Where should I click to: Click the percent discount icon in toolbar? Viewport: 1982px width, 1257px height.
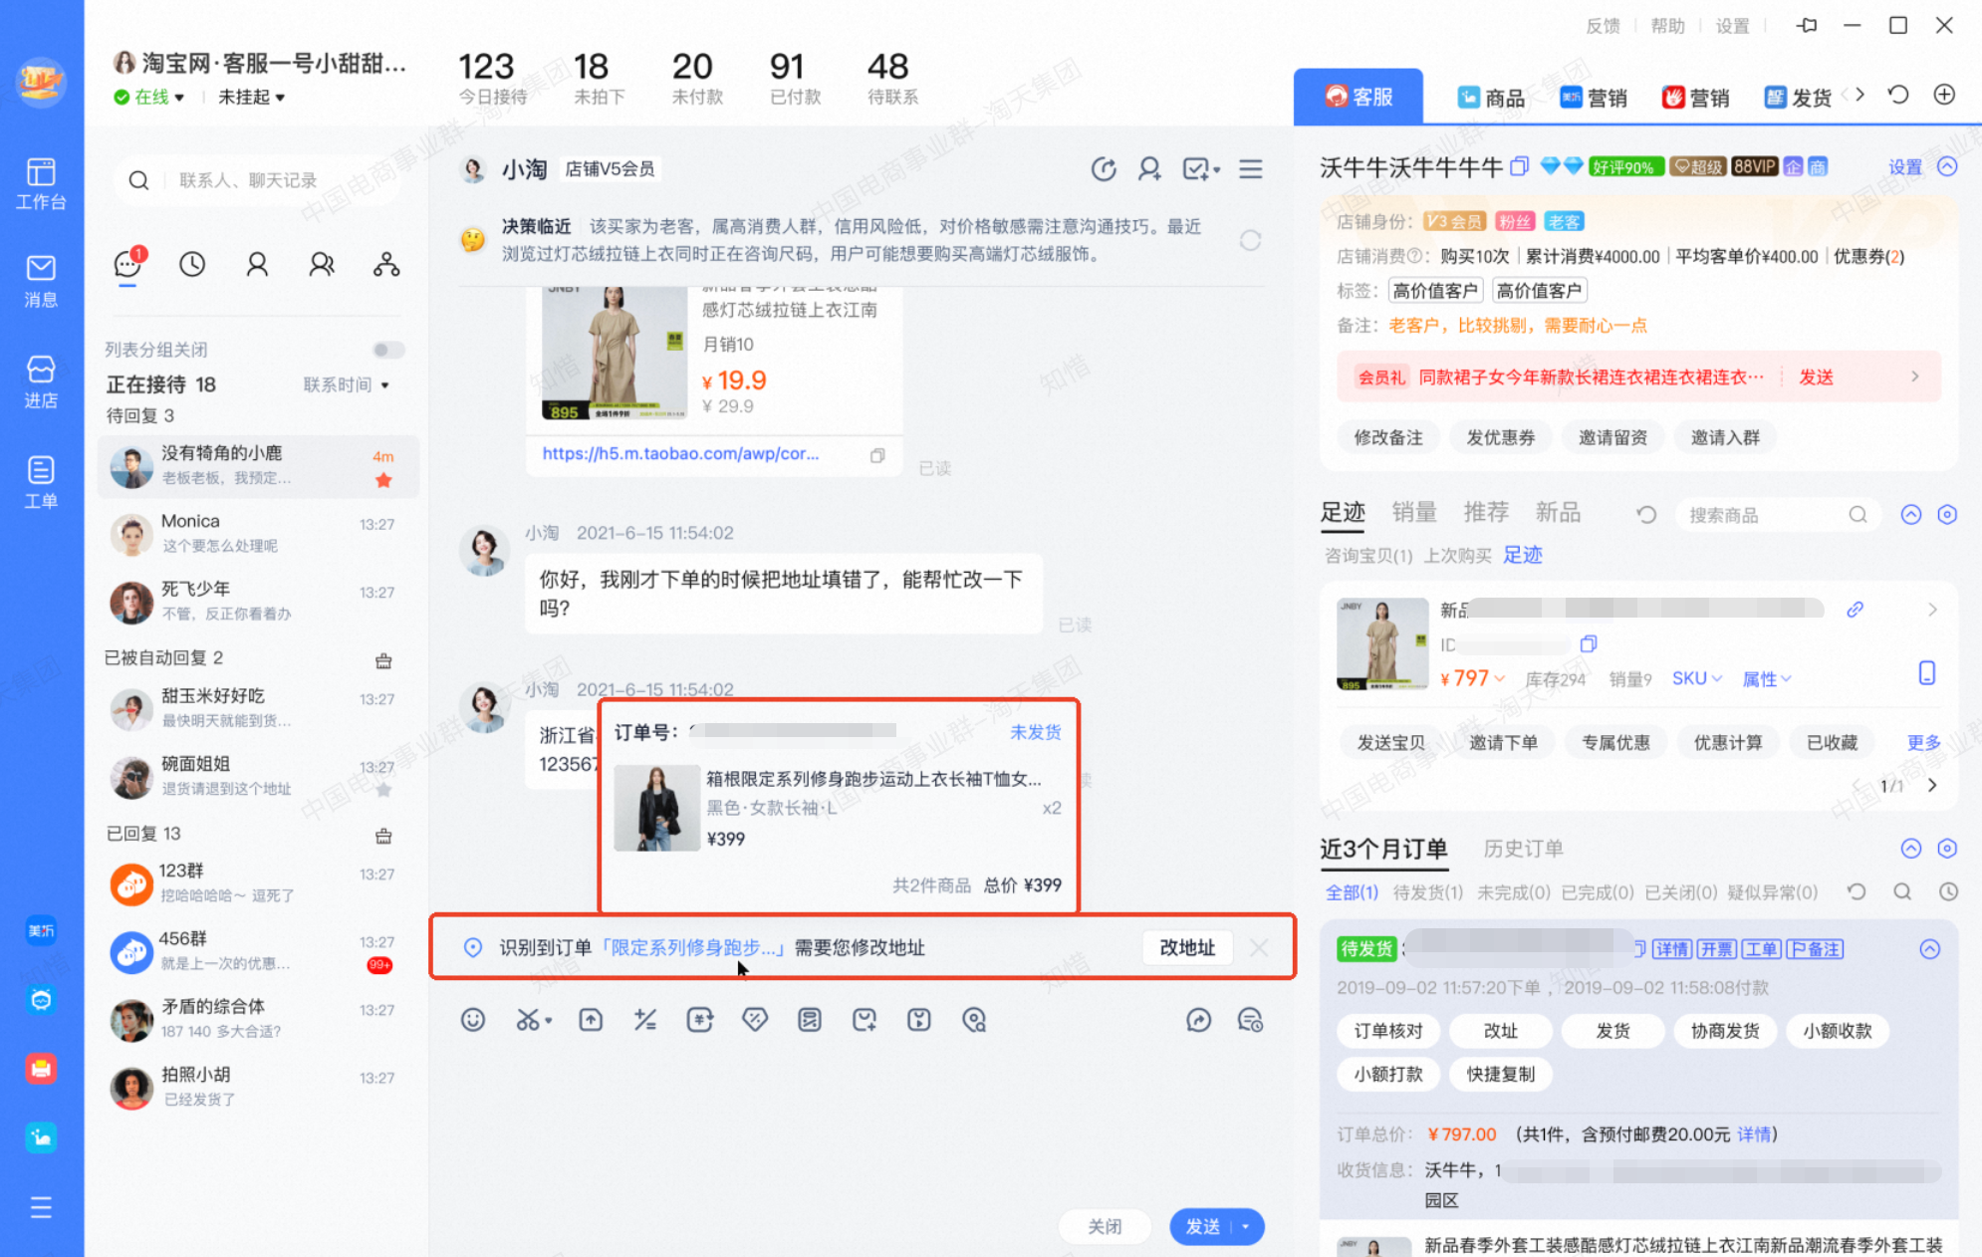click(645, 1019)
